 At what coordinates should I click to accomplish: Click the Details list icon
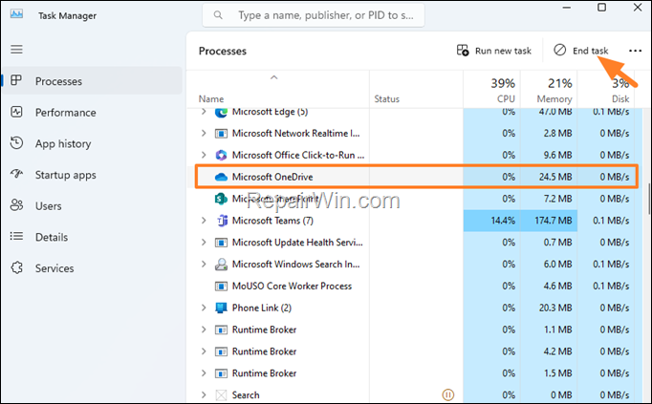click(16, 236)
